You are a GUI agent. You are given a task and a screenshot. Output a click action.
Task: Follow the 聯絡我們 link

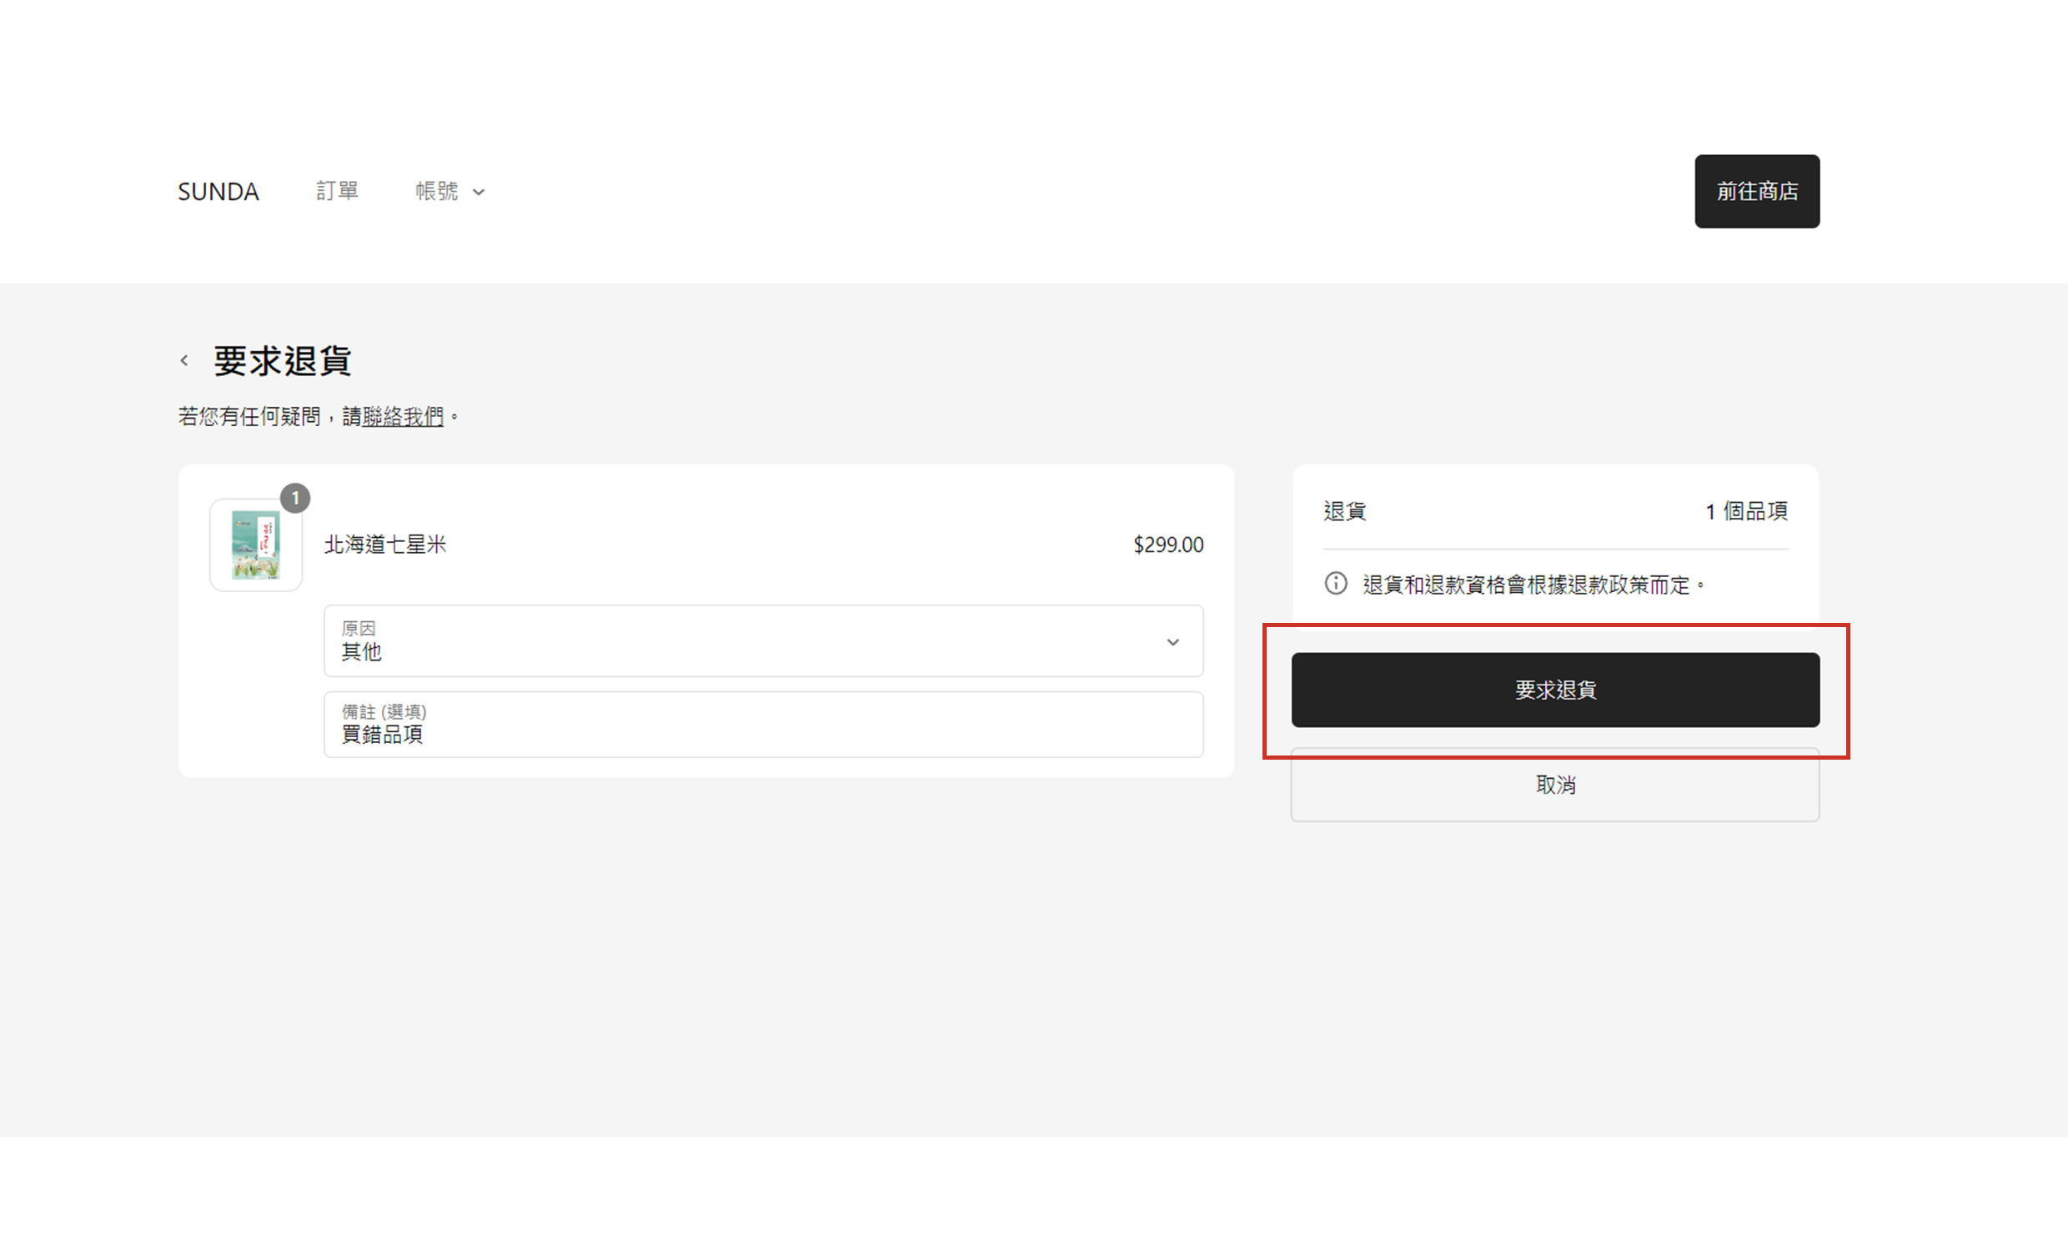pyautogui.click(x=403, y=416)
